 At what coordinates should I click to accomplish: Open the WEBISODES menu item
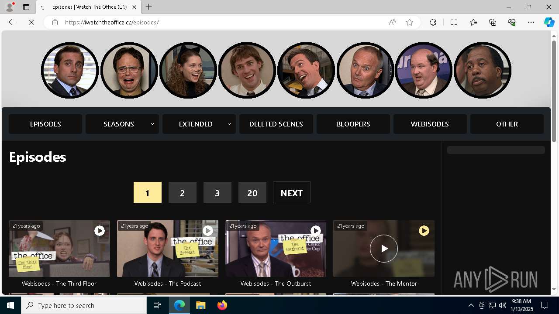click(430, 124)
